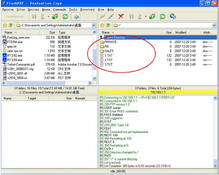Sort remote files by Attrib header
The width and height of the screenshot is (219, 175).
pyautogui.click(x=209, y=32)
